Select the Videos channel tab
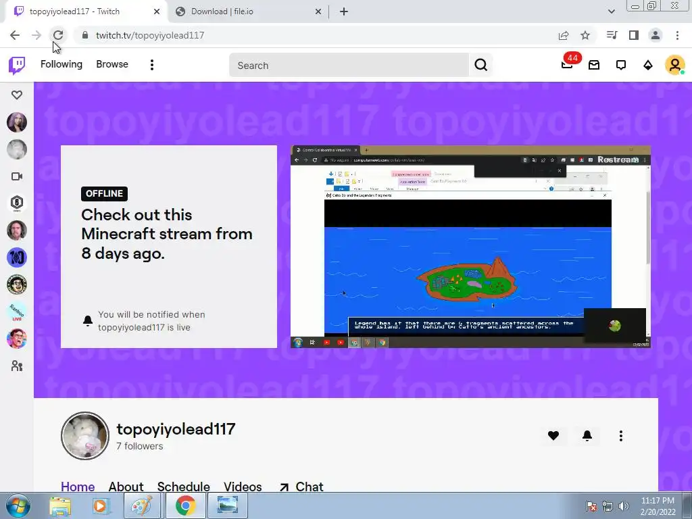 coord(243,487)
